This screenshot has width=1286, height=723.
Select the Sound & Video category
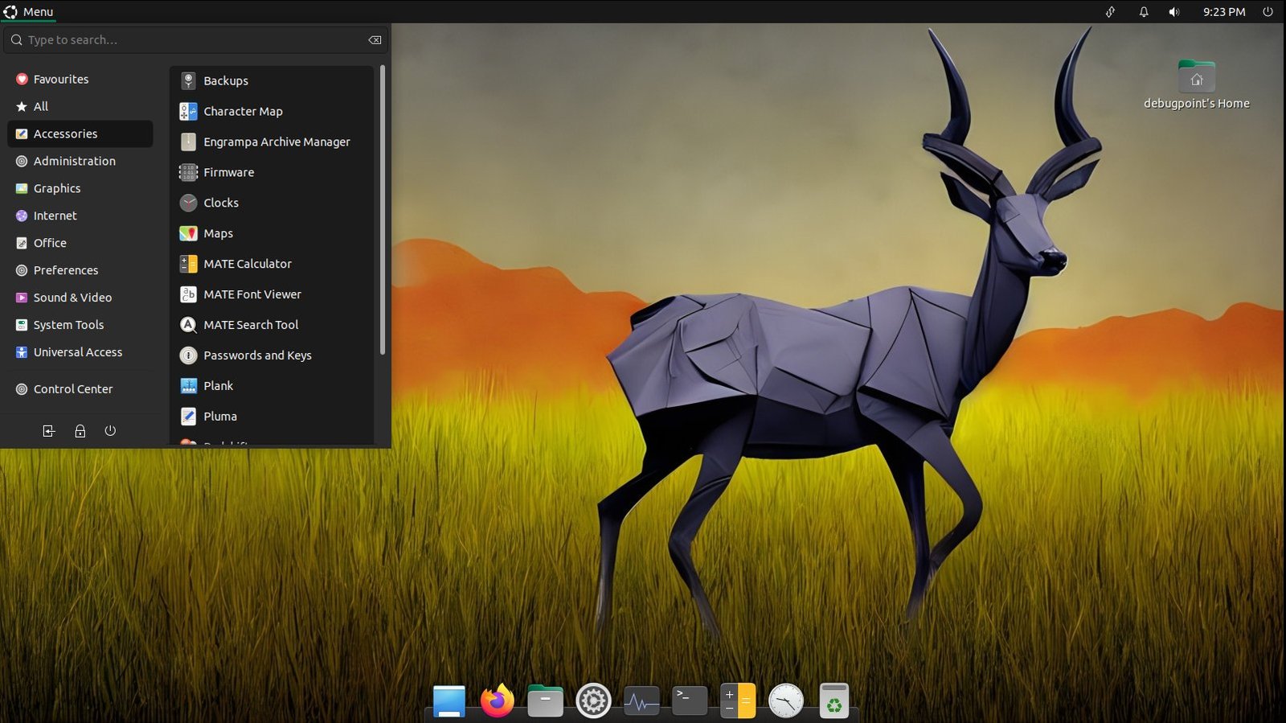tap(80, 298)
